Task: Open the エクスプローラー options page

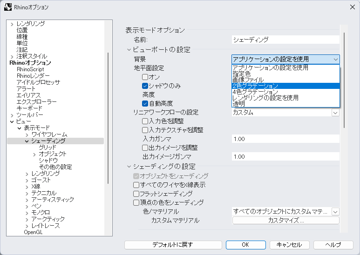Action: [36, 101]
